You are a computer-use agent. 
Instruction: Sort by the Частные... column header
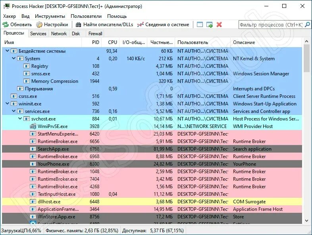(x=161, y=42)
